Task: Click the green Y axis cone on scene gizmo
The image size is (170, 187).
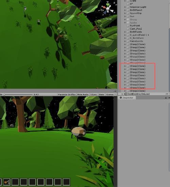Action: (x=108, y=5)
